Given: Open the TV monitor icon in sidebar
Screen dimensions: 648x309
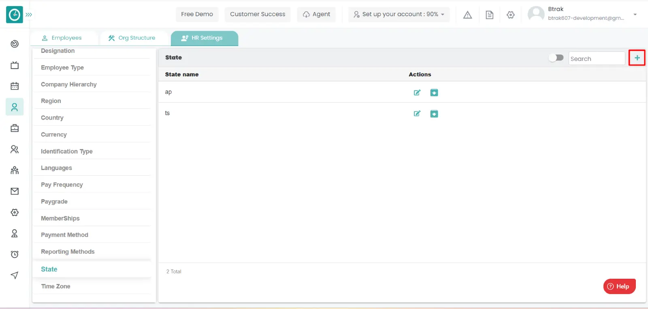Looking at the screenshot, I should tap(15, 65).
